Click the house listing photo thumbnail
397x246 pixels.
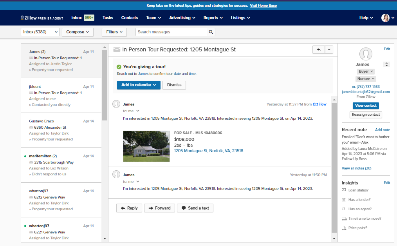[146, 146]
